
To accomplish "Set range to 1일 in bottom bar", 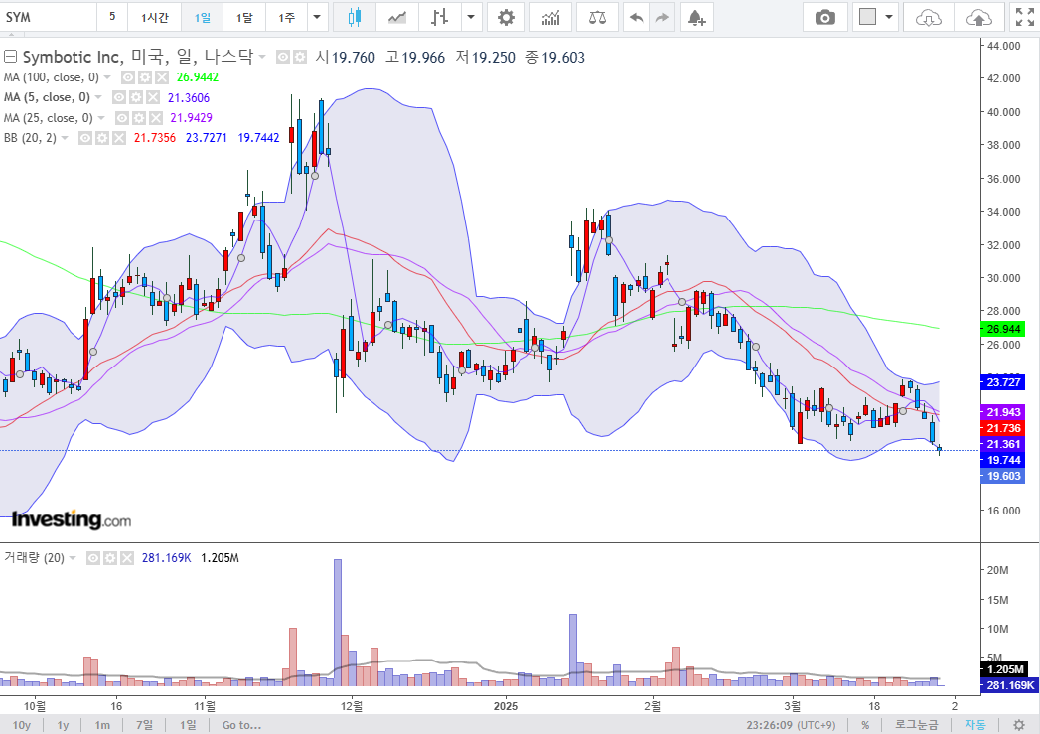I will click(188, 725).
